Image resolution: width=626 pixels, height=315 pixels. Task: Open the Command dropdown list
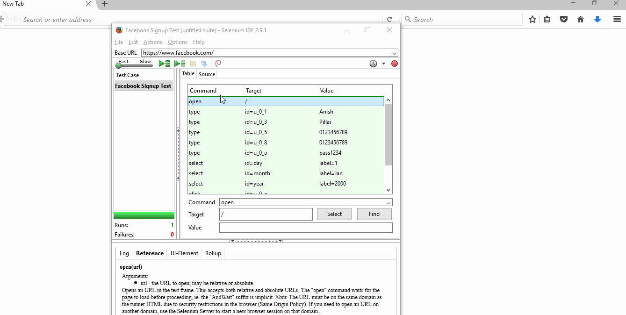point(389,202)
